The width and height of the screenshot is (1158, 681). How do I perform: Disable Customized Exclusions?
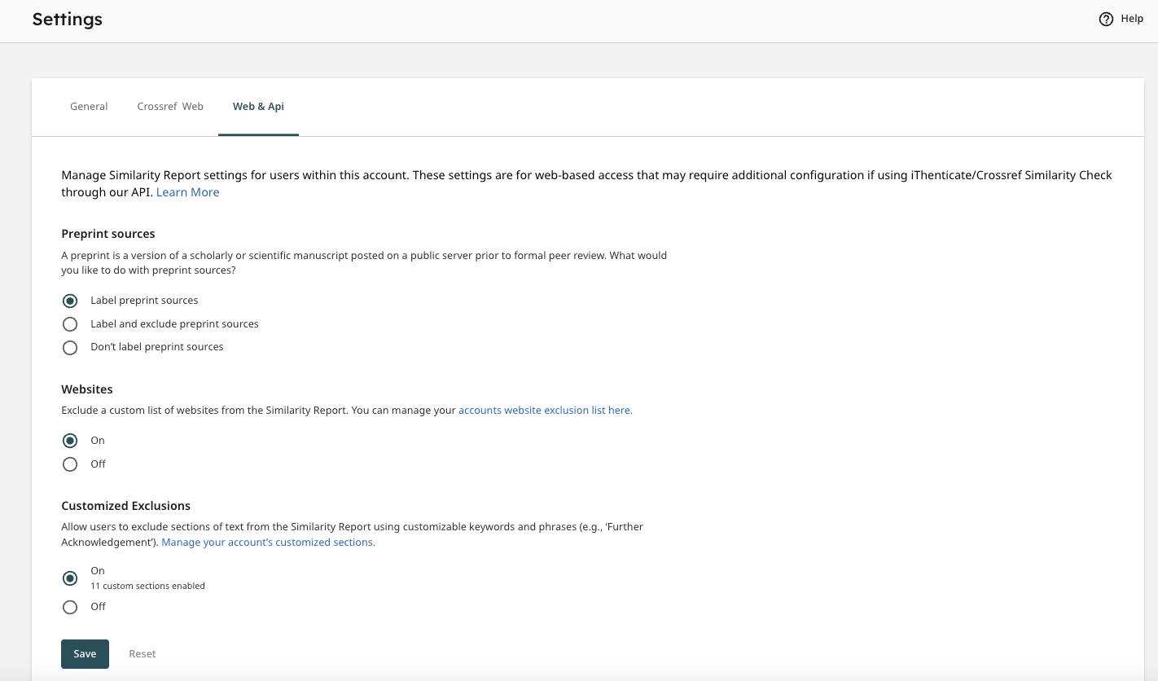pyautogui.click(x=70, y=606)
